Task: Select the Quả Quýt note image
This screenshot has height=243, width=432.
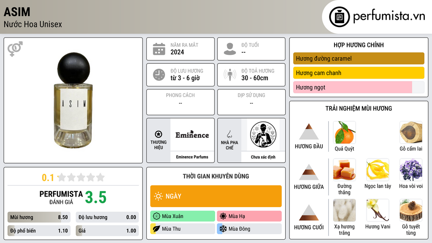Action: 344,132
